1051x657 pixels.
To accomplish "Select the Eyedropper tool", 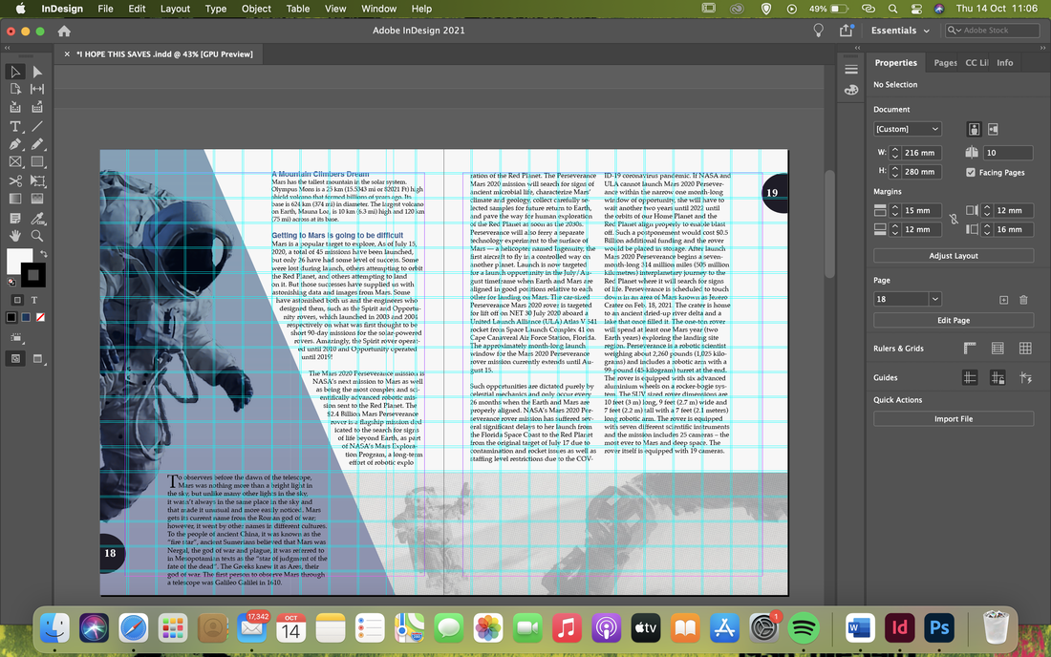I will point(37,218).
